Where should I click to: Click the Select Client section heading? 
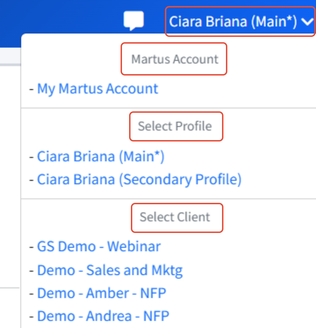(x=175, y=217)
